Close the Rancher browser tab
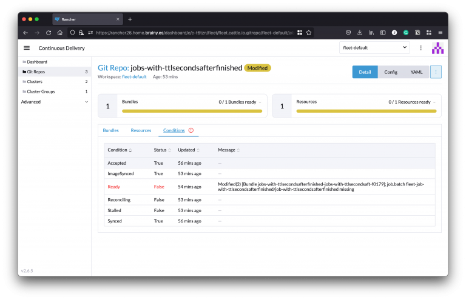This screenshot has height=300, width=466. [x=118, y=19]
